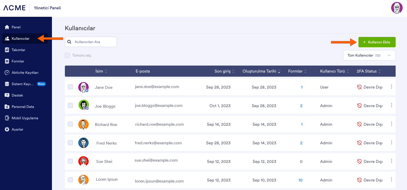
Task: Go to Mobil Uygulama menu item
Action: point(25,118)
